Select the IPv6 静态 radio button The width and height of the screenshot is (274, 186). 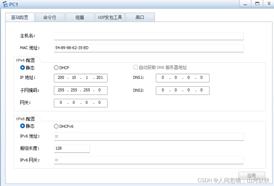pyautogui.click(x=22, y=126)
